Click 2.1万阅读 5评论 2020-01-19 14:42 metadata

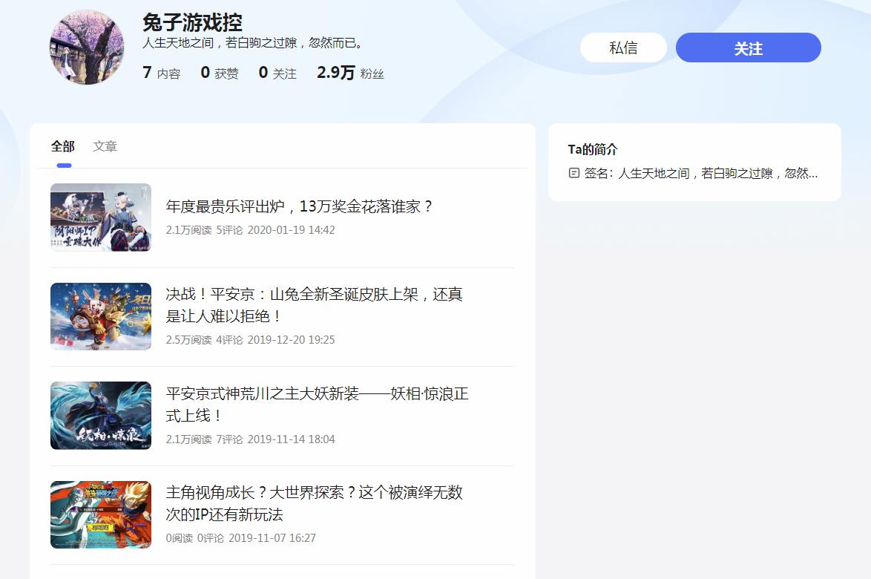tap(251, 230)
